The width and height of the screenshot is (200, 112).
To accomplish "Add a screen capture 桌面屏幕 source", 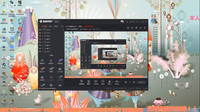I will 82,82.
